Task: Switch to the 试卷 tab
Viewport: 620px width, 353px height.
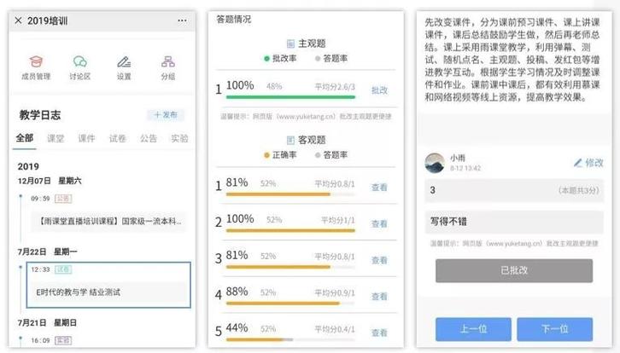Action: [118, 138]
